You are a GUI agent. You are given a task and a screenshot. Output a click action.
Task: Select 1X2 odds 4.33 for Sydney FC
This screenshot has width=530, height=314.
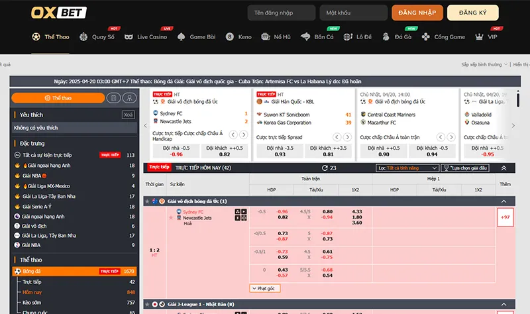point(356,211)
